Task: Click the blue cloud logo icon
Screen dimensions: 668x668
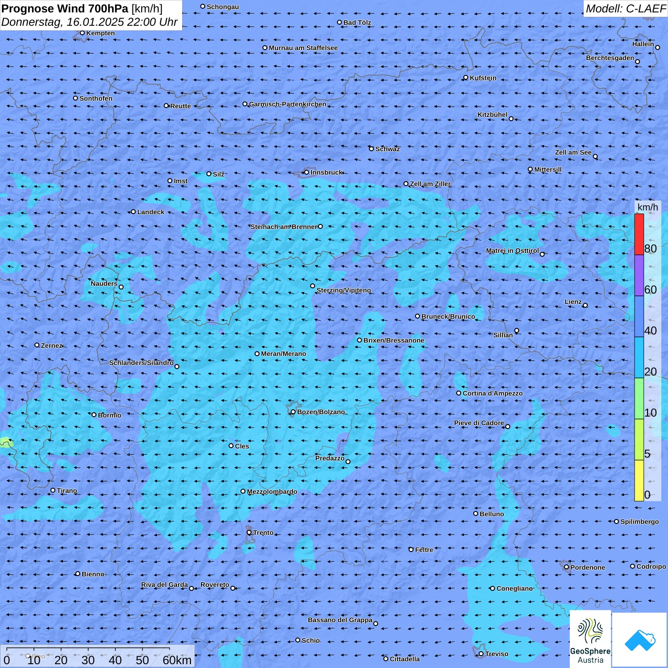Action: point(640,640)
